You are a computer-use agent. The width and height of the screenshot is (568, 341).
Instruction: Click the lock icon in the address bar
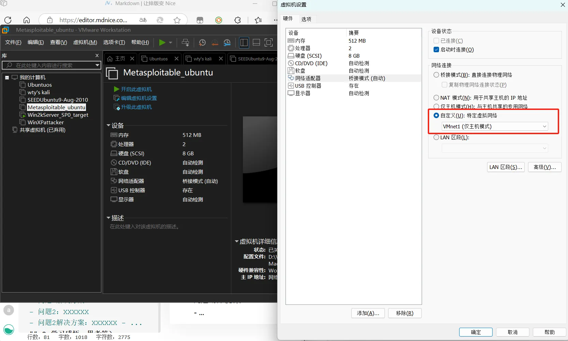[x=50, y=20]
